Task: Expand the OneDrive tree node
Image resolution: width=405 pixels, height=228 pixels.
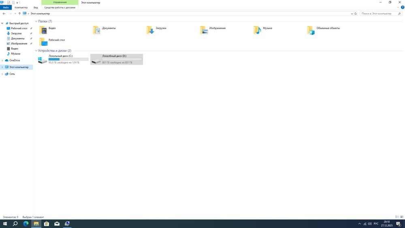Action: pos(2,60)
